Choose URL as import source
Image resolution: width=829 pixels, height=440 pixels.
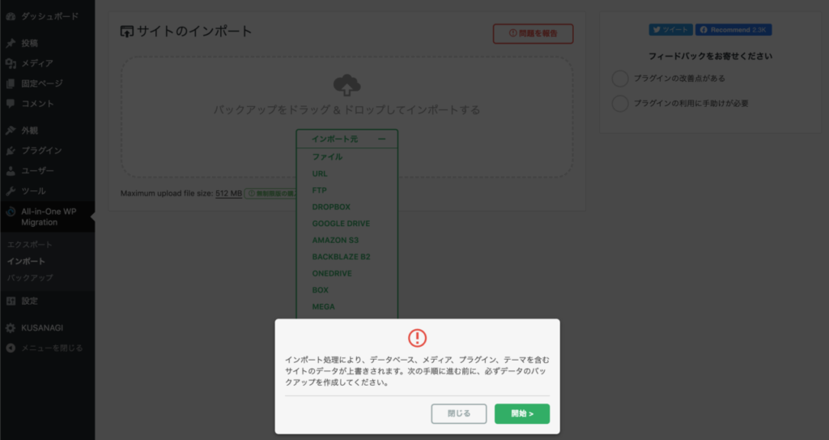coord(320,173)
